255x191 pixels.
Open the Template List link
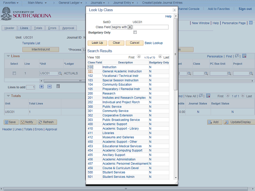click(x=31, y=43)
